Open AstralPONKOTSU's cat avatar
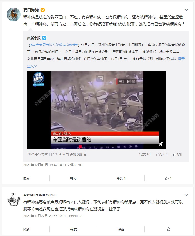This screenshot has width=195, height=236. pos(14,200)
